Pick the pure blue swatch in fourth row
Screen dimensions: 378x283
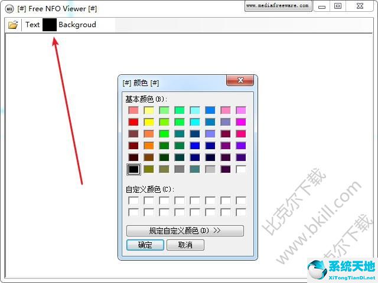click(195, 146)
